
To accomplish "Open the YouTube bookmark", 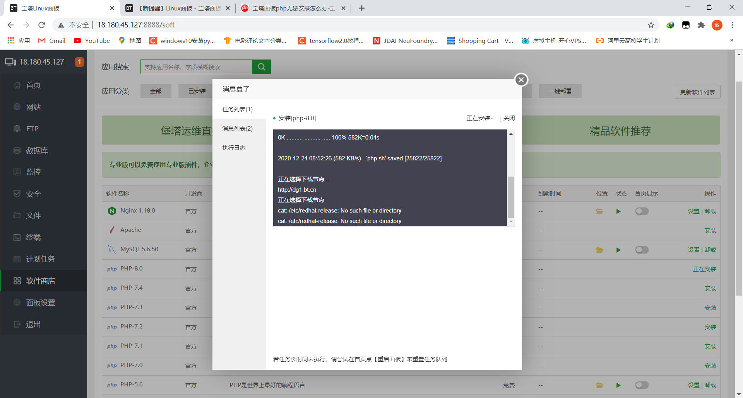I will pyautogui.click(x=92, y=41).
